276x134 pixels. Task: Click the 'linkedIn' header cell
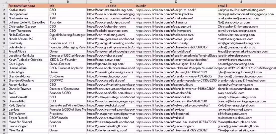(176, 6)
